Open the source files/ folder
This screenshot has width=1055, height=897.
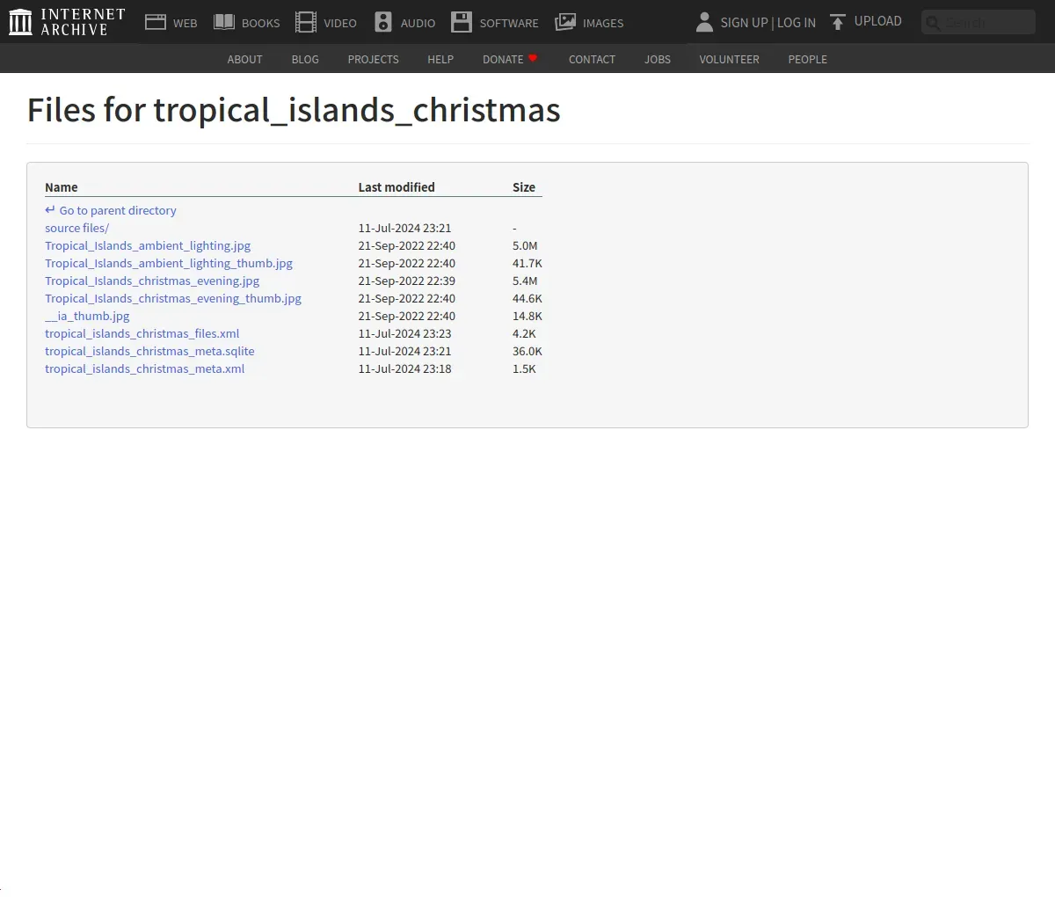tap(77, 228)
